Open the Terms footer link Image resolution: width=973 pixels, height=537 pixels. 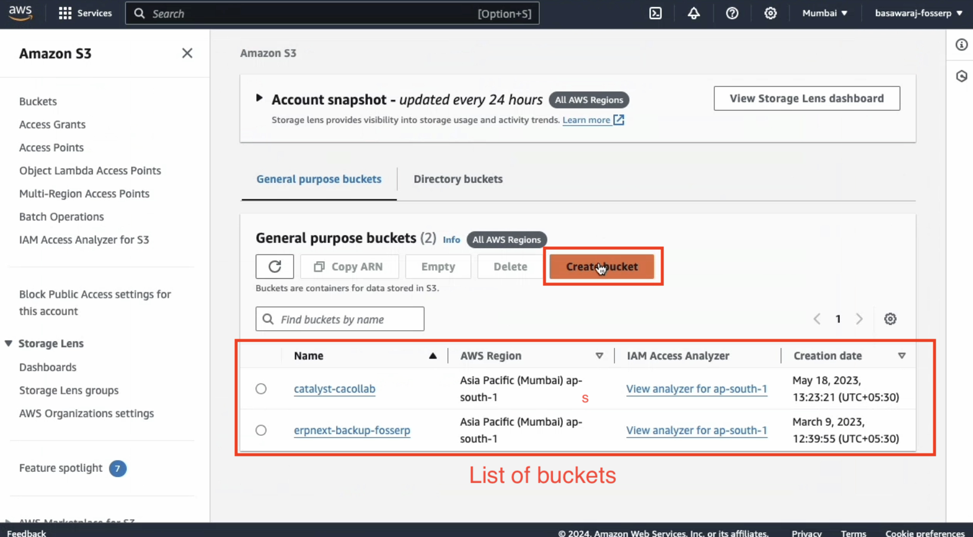853,533
